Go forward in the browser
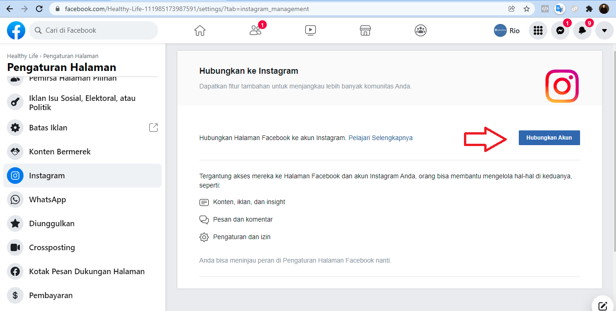 tap(24, 8)
